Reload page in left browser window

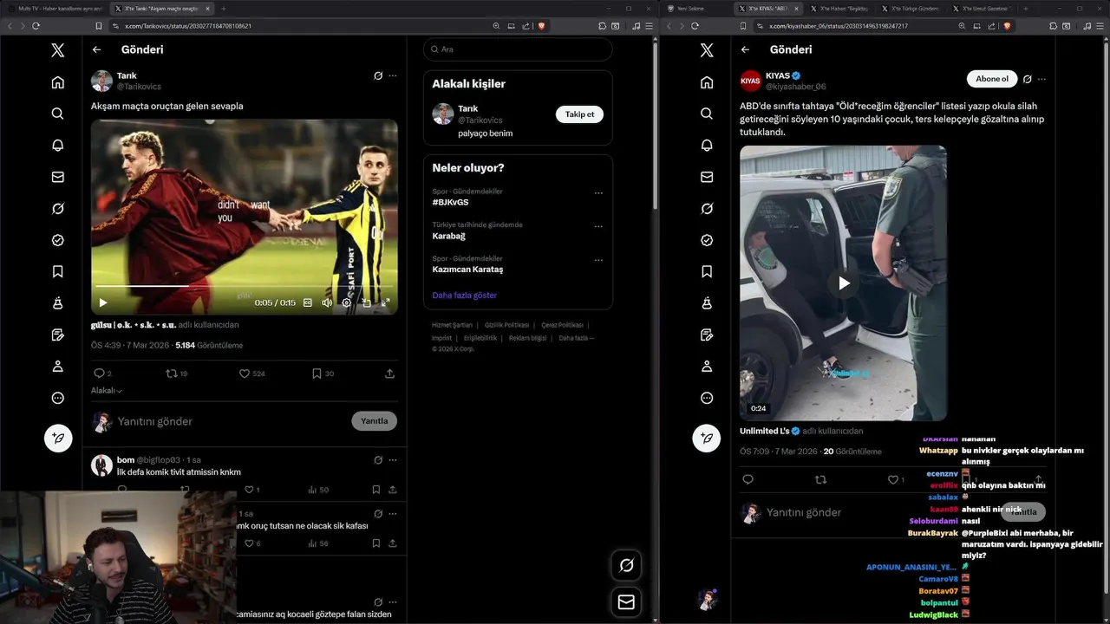tap(36, 26)
